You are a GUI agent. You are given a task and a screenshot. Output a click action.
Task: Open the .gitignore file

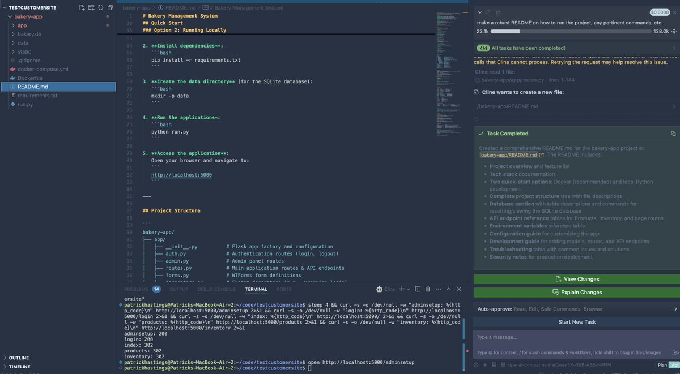tap(58, 61)
